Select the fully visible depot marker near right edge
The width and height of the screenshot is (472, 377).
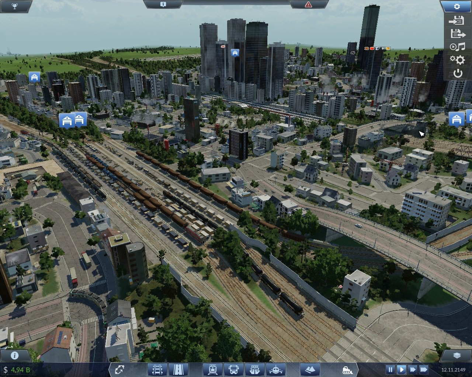456,120
